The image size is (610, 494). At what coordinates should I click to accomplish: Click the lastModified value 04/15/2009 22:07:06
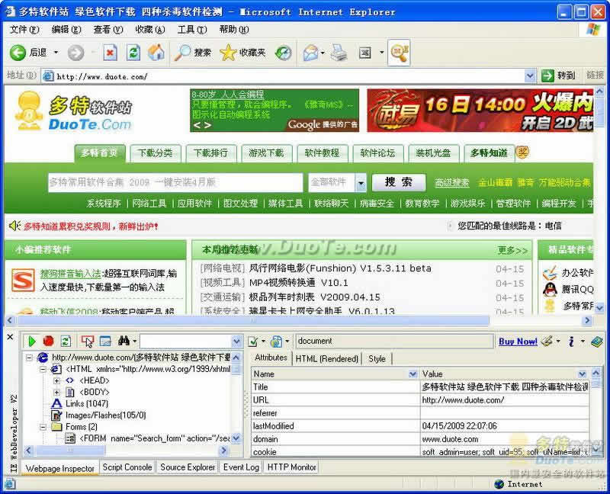tap(460, 426)
